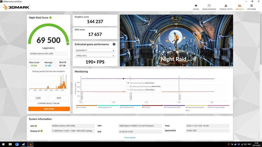
Task: Click the info icon beside Estimated game performance
Action: tap(114, 44)
